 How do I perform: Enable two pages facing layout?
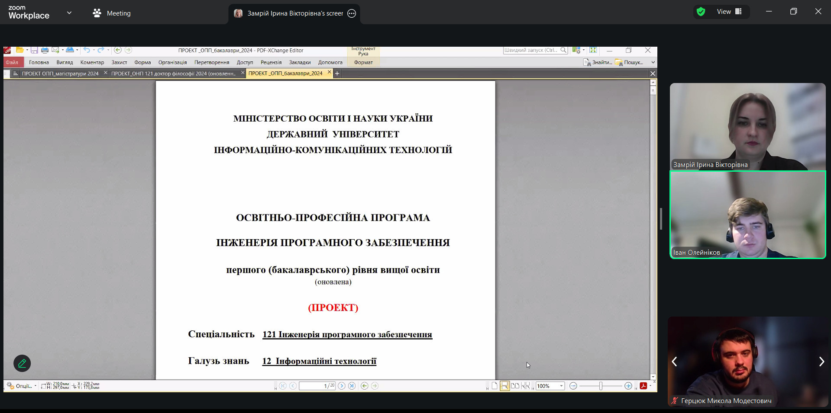[x=515, y=386]
